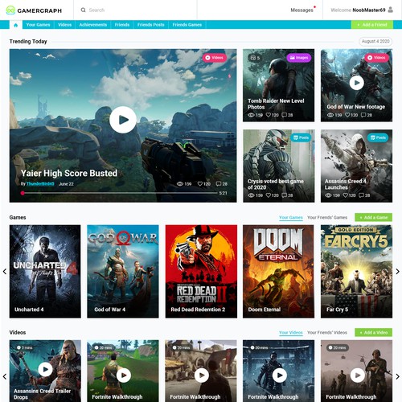This screenshot has width=402, height=402.
Task: Like the God of War New footage card
Action: click(347, 115)
